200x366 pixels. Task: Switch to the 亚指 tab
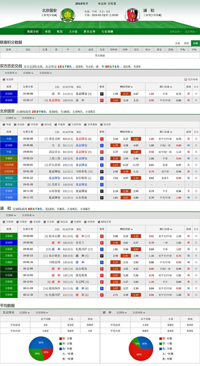tap(48, 31)
